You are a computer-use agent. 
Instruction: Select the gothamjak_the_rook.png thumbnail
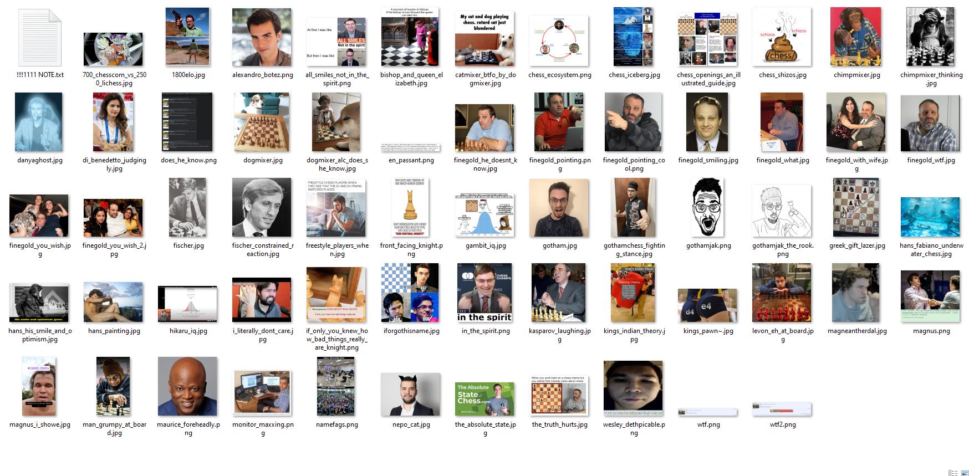[x=782, y=211]
